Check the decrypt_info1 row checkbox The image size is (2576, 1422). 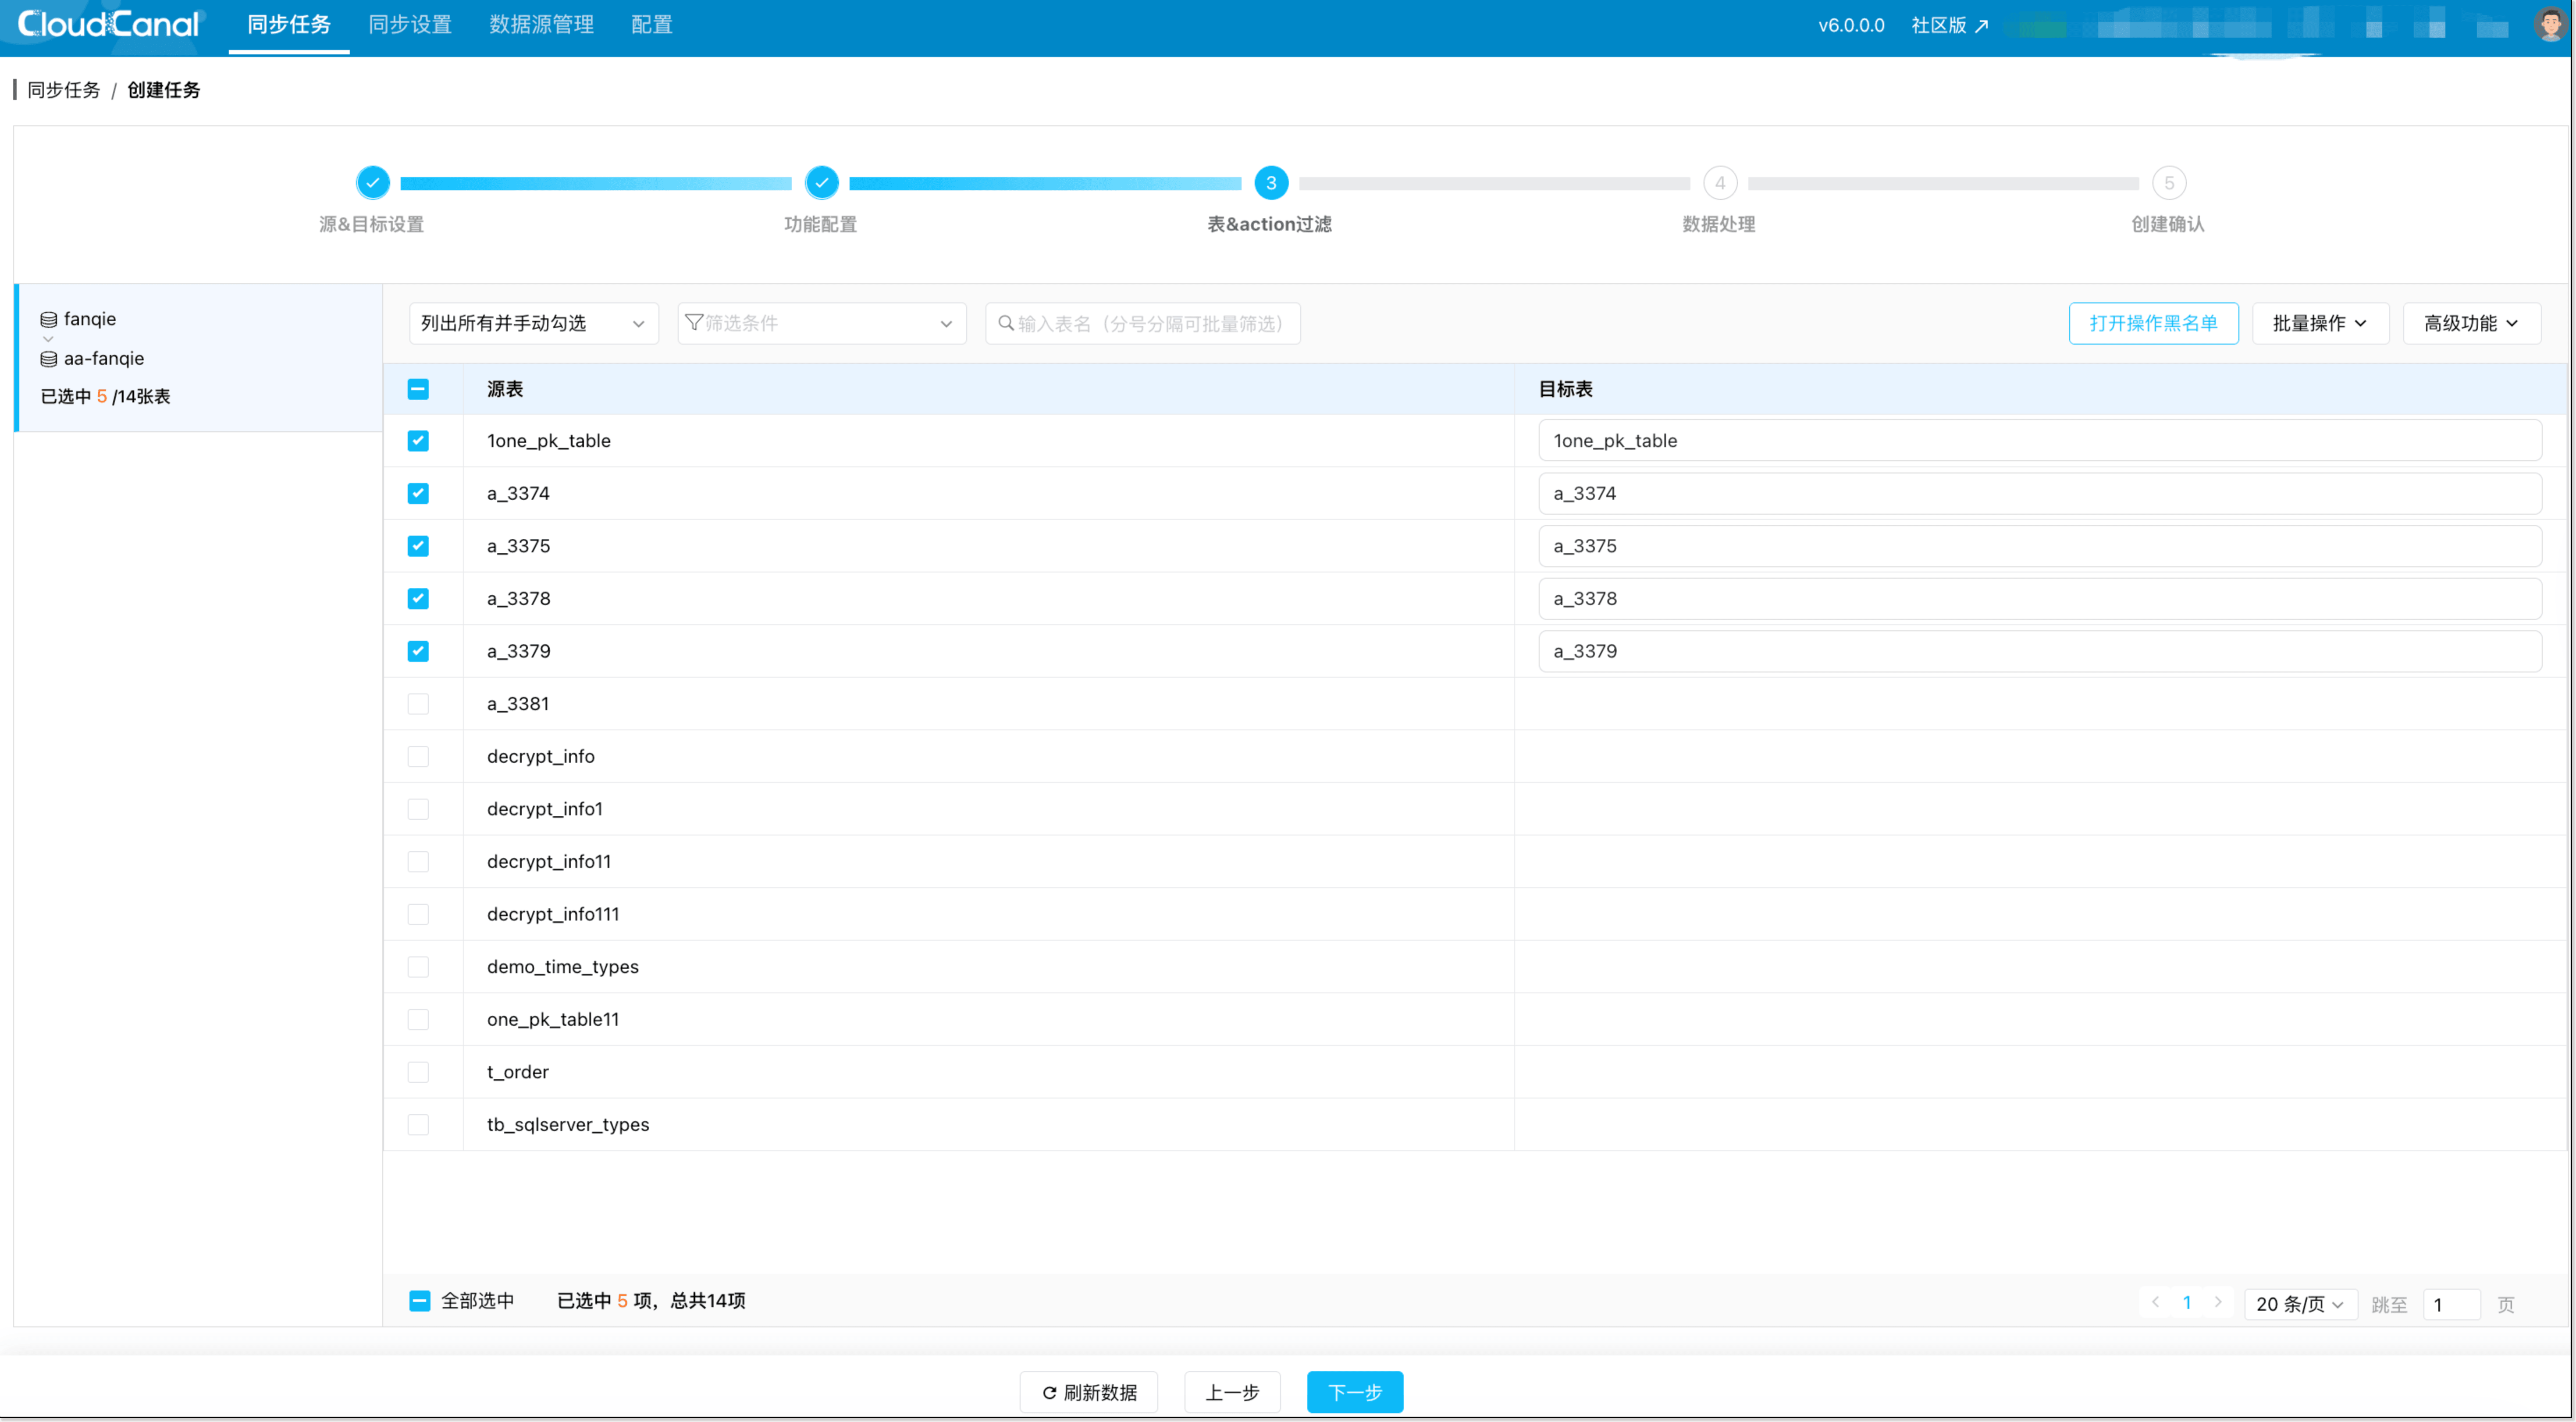click(x=418, y=809)
